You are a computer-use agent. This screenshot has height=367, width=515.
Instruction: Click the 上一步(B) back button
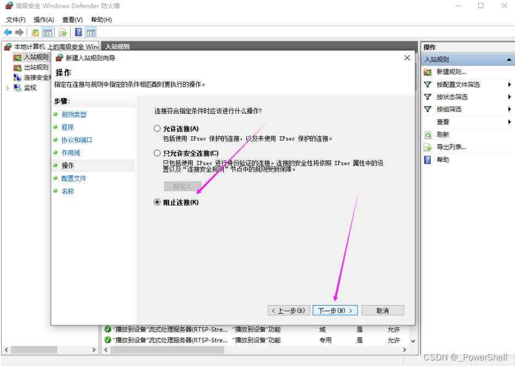coord(289,311)
